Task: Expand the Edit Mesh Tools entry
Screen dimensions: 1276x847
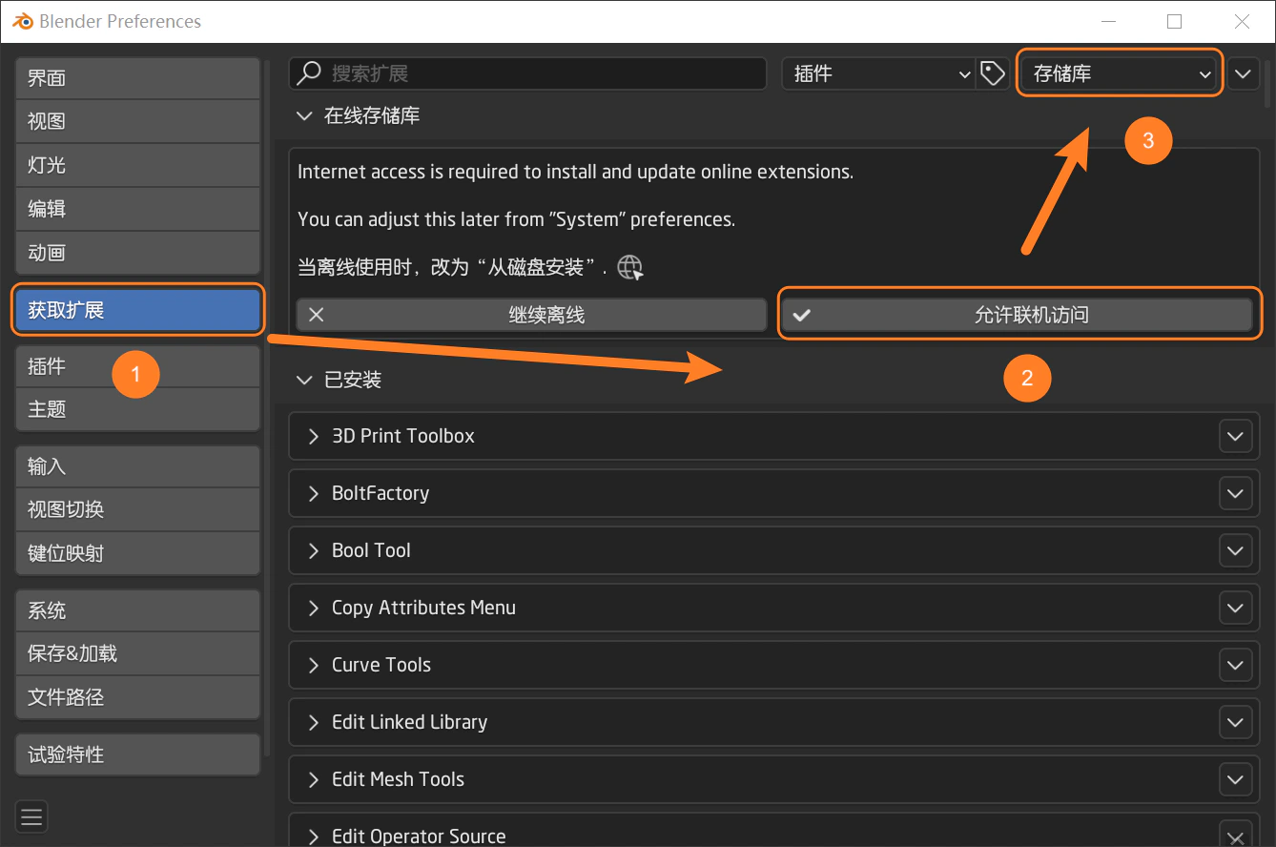Action: (x=313, y=779)
